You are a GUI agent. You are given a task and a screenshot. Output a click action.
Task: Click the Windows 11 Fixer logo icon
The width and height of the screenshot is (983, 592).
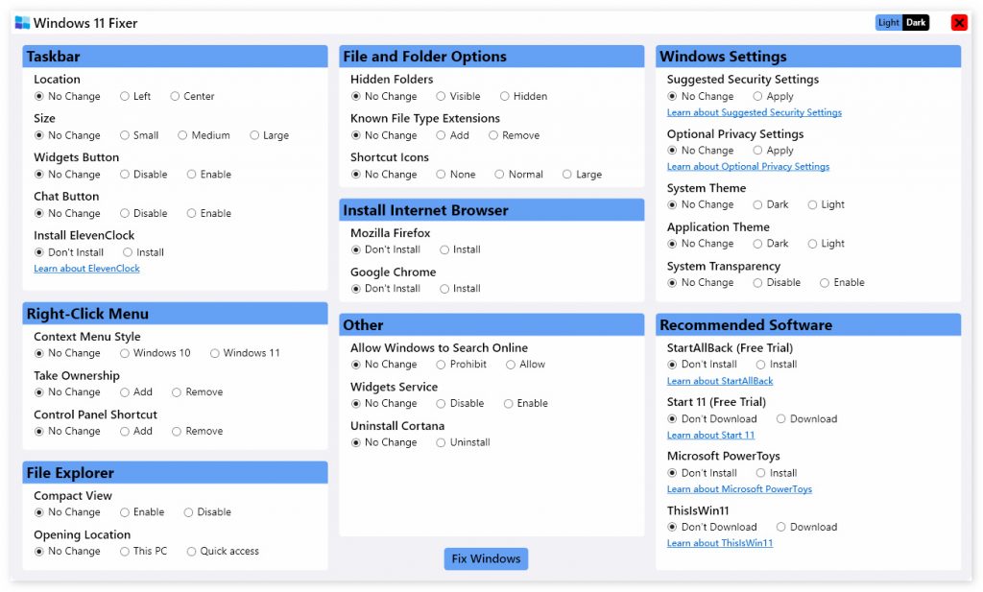tap(22, 22)
